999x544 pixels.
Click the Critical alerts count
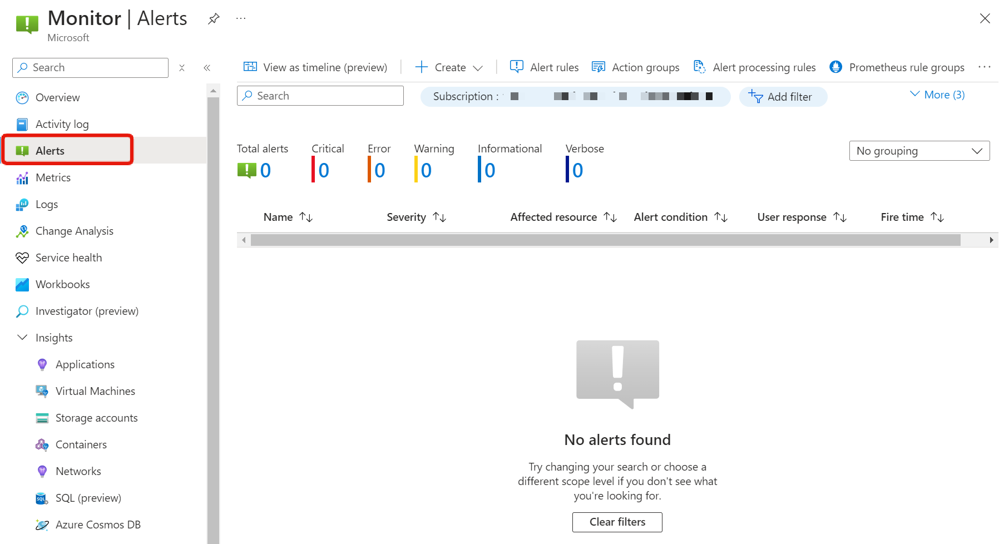324,170
